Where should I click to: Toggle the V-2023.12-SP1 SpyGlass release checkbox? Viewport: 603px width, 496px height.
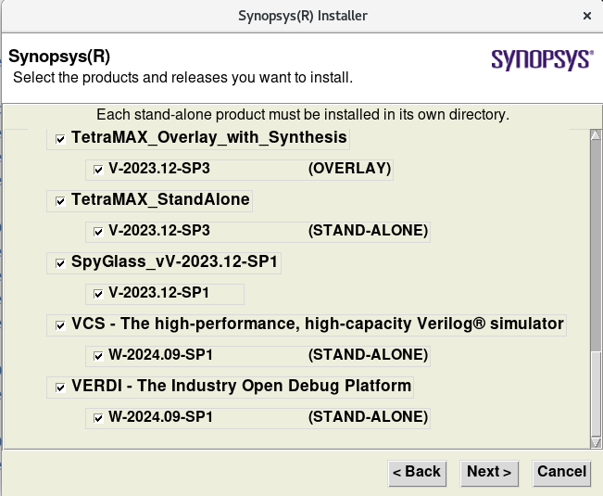[97, 294]
